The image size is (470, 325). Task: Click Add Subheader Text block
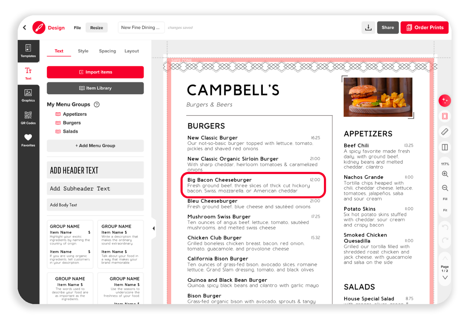click(95, 188)
